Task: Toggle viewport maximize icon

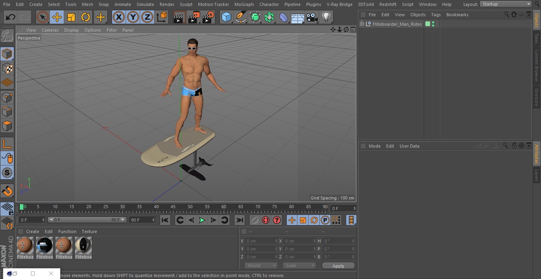Action: [352, 30]
